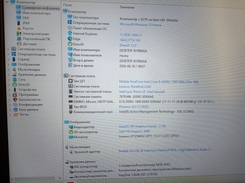The width and height of the screenshot is (245, 183).
Task: Expand the Сервер tree node
Action: [8, 59]
